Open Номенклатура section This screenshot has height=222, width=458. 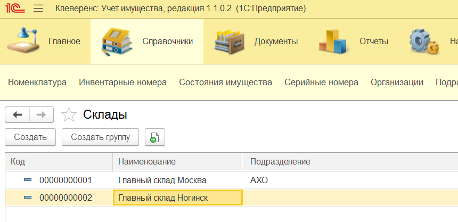coord(37,83)
